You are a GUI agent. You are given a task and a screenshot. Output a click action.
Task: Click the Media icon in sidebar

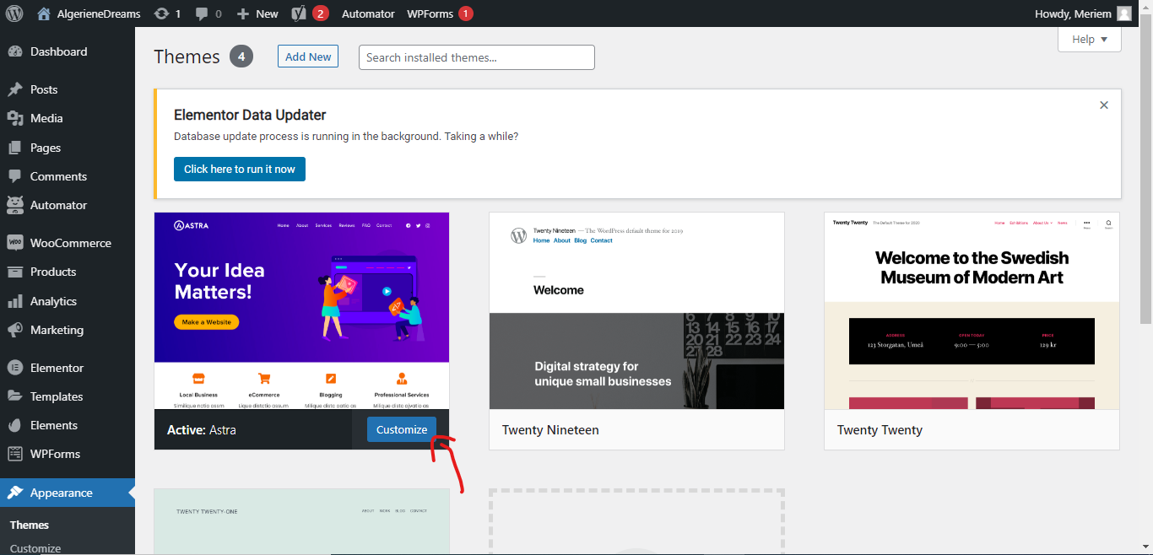click(14, 118)
